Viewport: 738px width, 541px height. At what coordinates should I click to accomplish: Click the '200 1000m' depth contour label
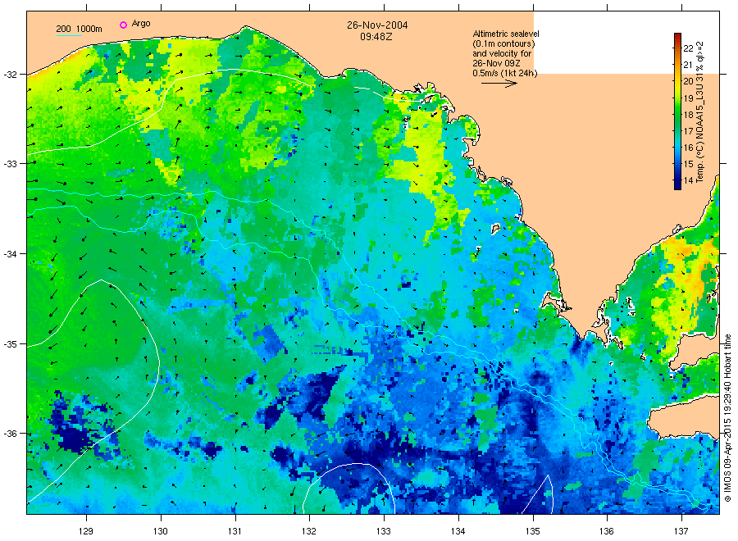tap(79, 30)
